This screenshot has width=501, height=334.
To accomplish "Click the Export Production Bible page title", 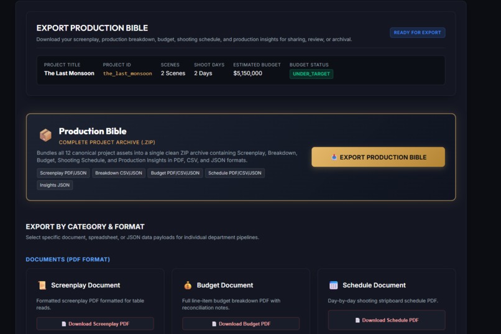I will [x=92, y=28].
